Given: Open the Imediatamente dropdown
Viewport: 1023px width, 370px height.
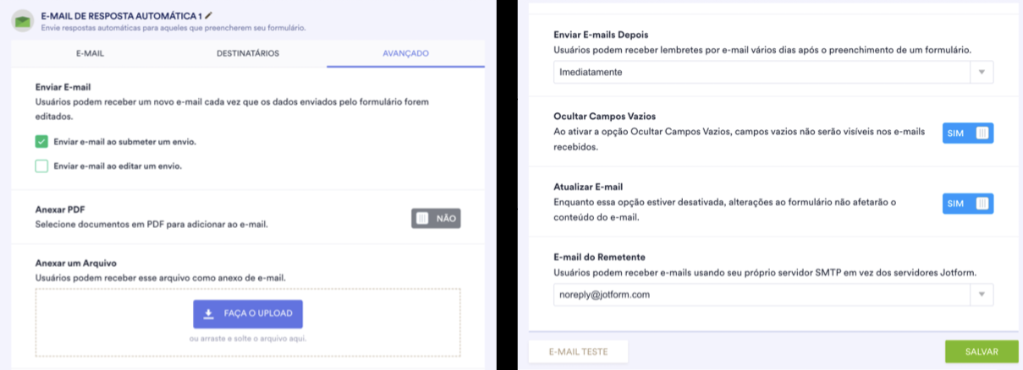Looking at the screenshot, I should (x=773, y=73).
